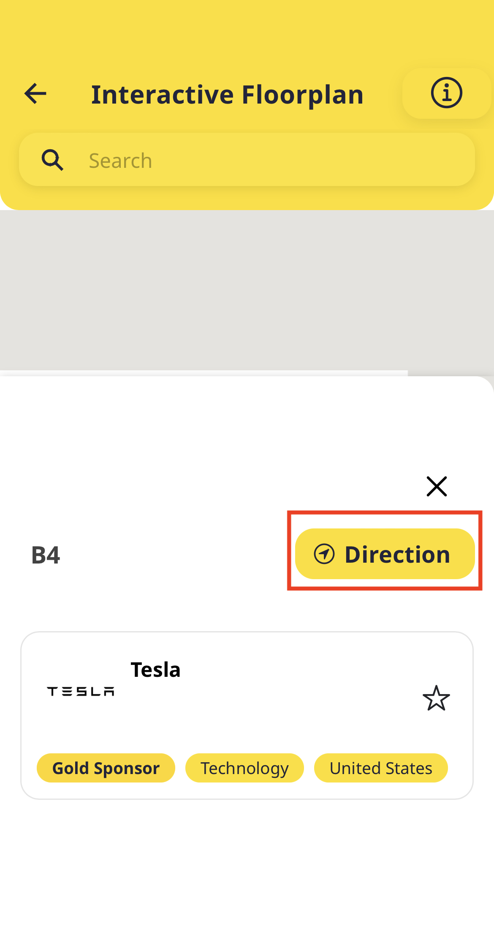This screenshot has width=494, height=933.
Task: Go back using the header arrow
Action: (x=35, y=93)
